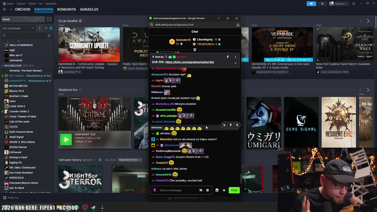Screen dimensions: 377x212
Task: Open the Nápověda menu
Action: coord(51,4)
